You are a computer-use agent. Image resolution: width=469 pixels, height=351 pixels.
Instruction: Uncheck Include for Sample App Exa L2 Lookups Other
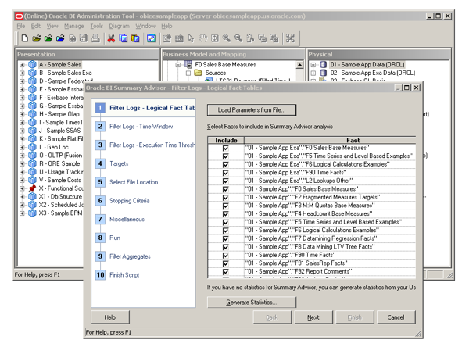(x=226, y=181)
